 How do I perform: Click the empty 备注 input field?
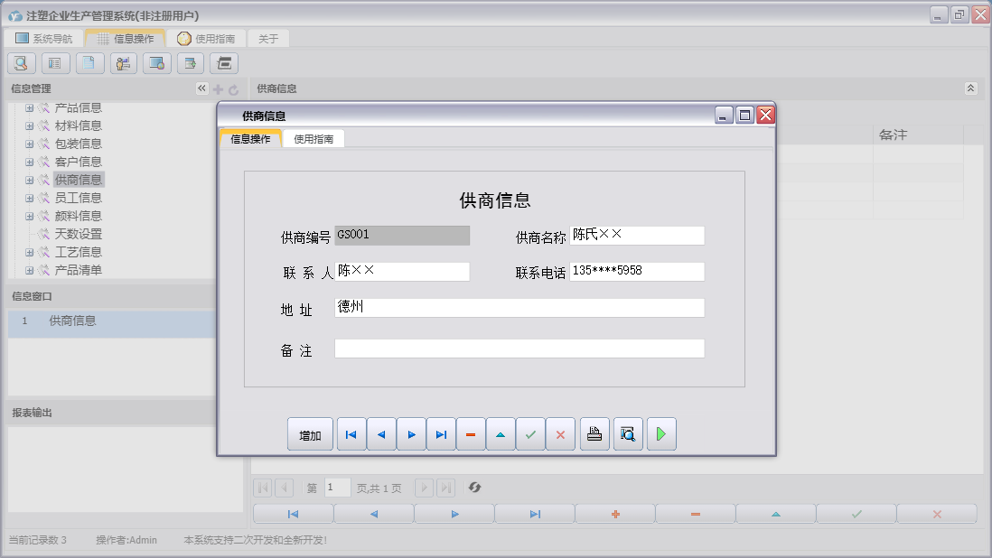(x=519, y=349)
